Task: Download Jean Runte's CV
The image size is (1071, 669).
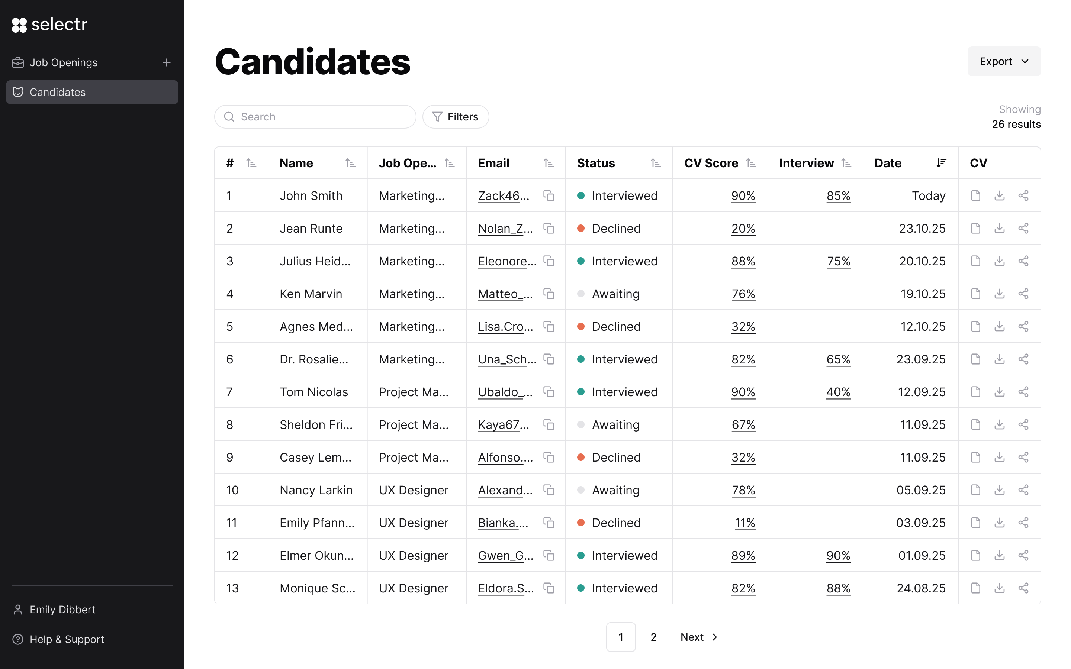Action: tap(999, 228)
